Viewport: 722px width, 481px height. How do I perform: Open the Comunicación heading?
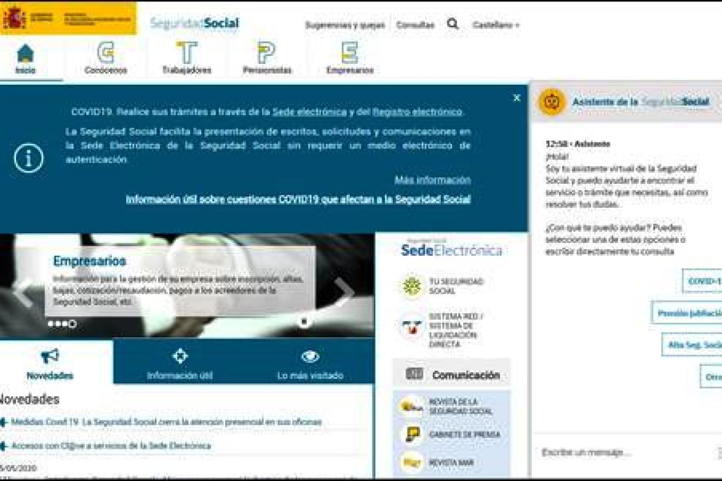pyautogui.click(x=466, y=375)
